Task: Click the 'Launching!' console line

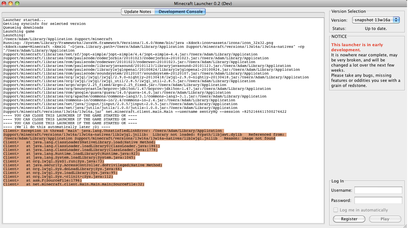Action: (14, 35)
